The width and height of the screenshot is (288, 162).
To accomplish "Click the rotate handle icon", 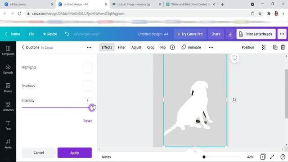I will tap(234, 100).
